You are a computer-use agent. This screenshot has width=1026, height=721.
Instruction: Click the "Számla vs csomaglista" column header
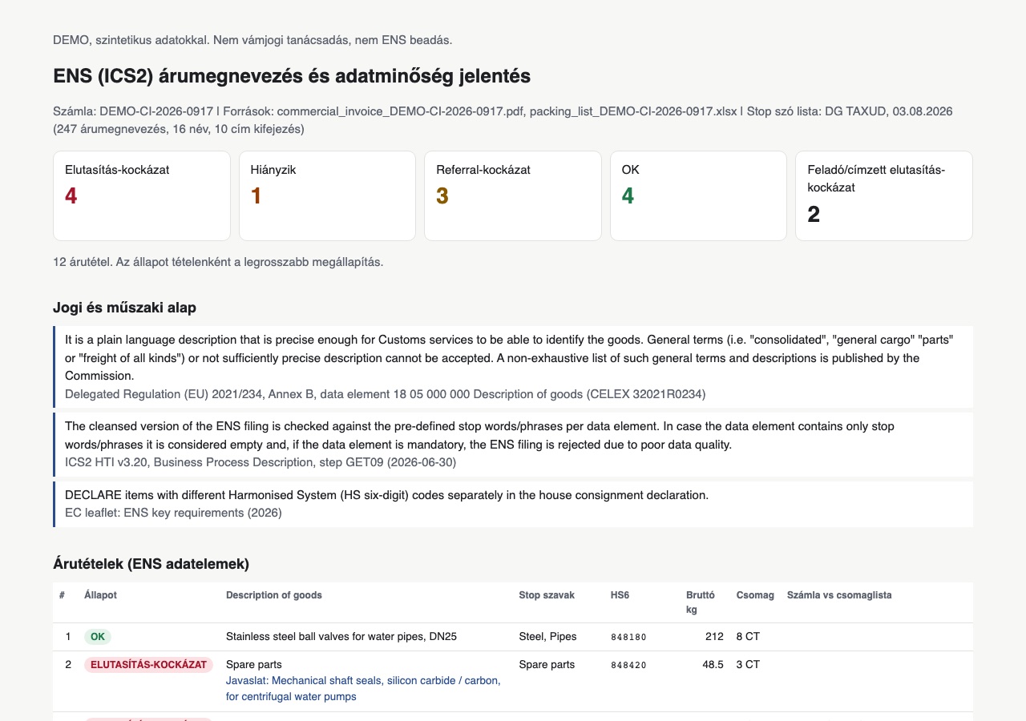coord(839,595)
